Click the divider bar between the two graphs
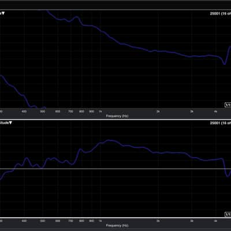 115,120
